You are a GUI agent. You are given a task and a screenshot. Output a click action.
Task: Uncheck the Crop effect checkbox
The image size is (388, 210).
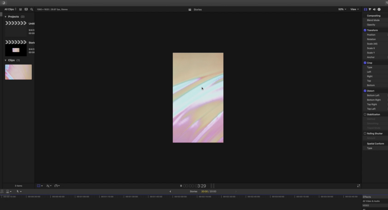click(x=365, y=63)
